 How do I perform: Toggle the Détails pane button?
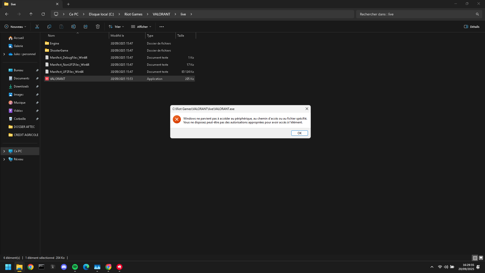point(472,27)
